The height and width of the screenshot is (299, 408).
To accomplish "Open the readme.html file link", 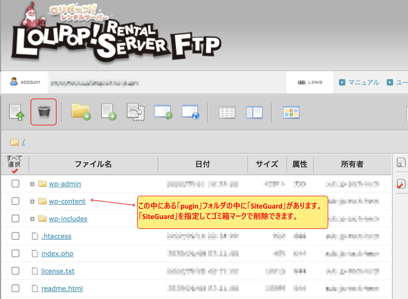I will pos(62,289).
